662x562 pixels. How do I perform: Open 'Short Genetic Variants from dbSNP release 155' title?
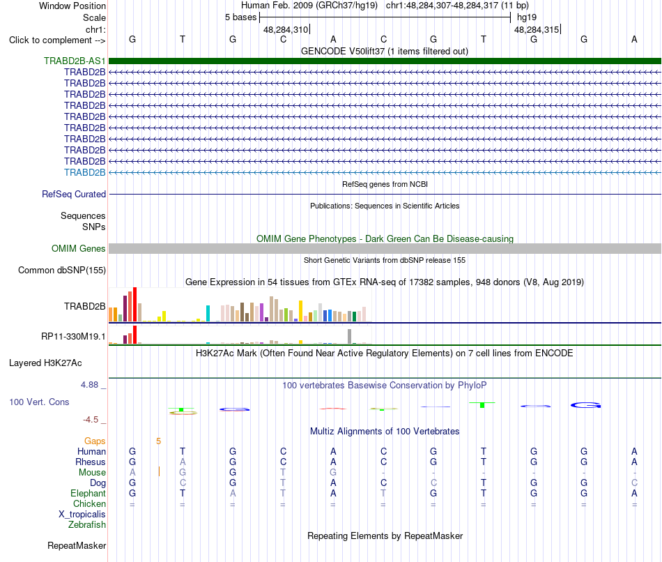pyautogui.click(x=385, y=260)
